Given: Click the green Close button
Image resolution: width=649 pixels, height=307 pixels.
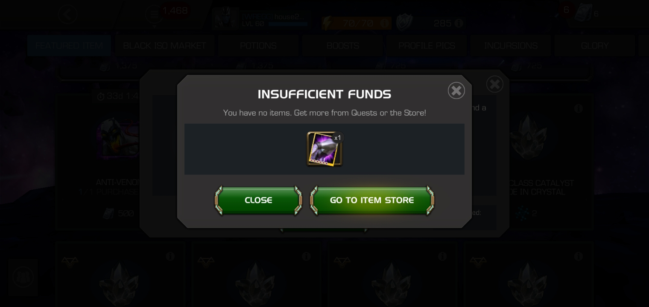Looking at the screenshot, I should pos(258,200).
